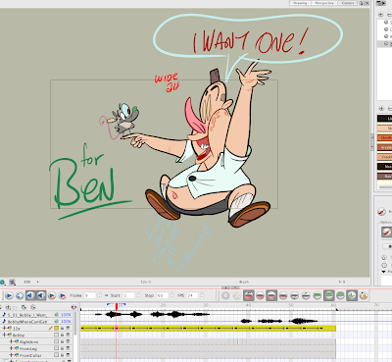Select the 12x drawing layer
The width and height of the screenshot is (392, 362).
(17, 329)
